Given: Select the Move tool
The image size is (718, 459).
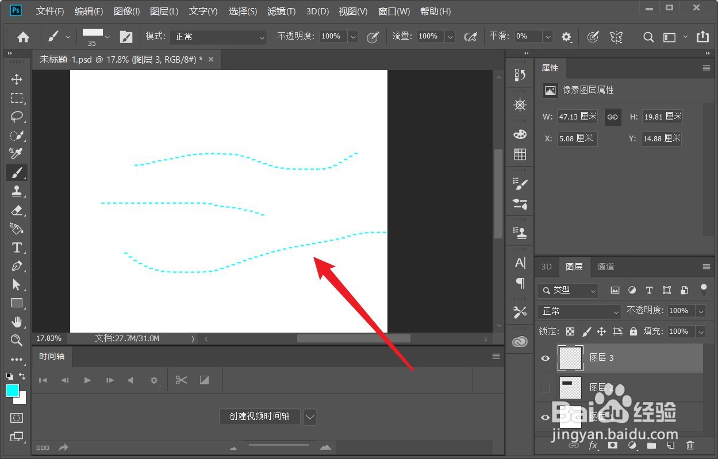Looking at the screenshot, I should point(17,79).
